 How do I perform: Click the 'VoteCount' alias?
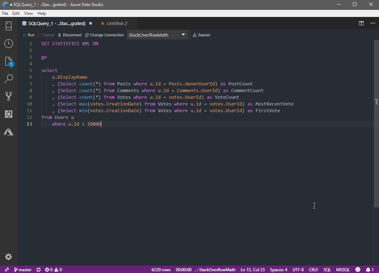pyautogui.click(x=227, y=97)
